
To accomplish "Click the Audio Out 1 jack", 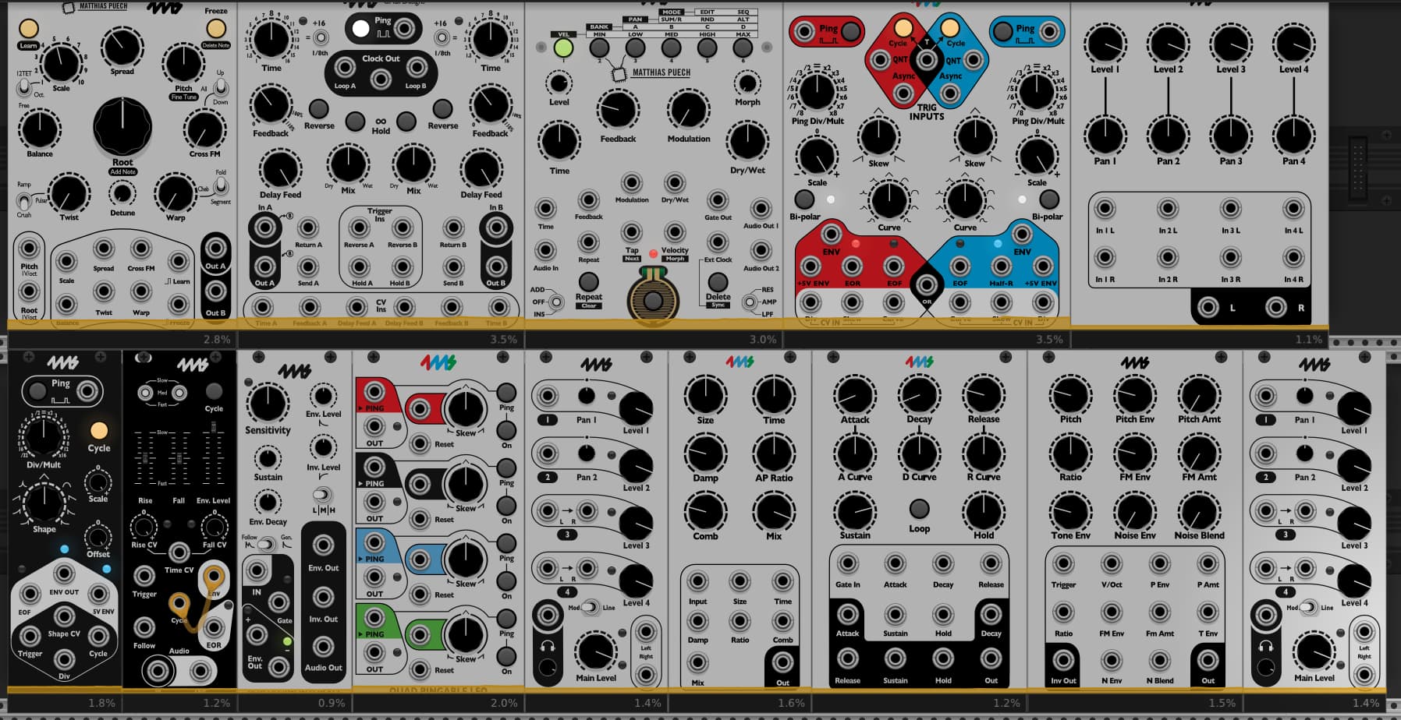I will coord(761,208).
